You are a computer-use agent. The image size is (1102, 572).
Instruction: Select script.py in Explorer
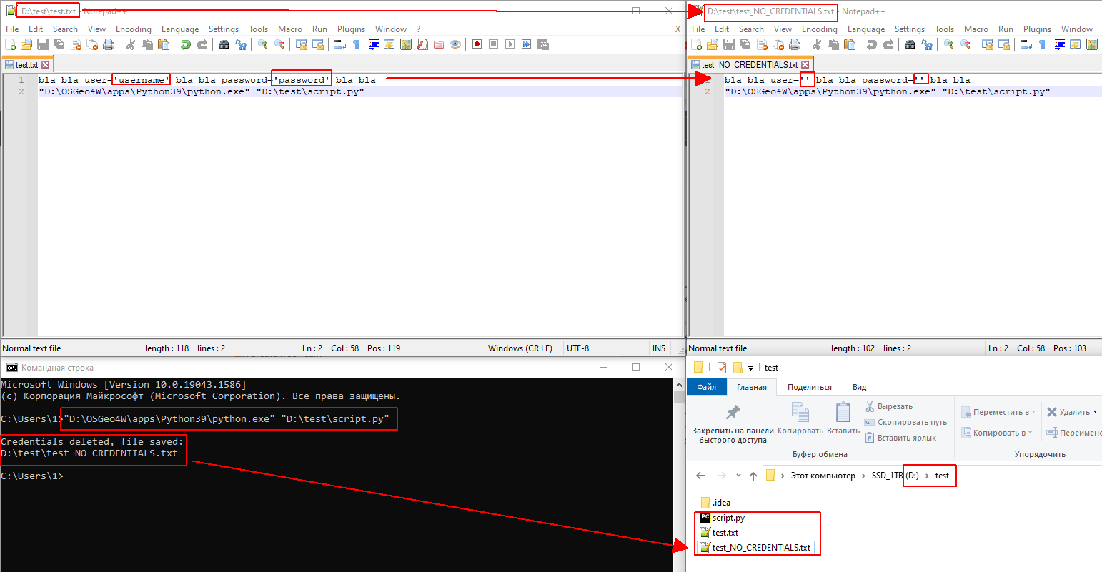point(722,518)
